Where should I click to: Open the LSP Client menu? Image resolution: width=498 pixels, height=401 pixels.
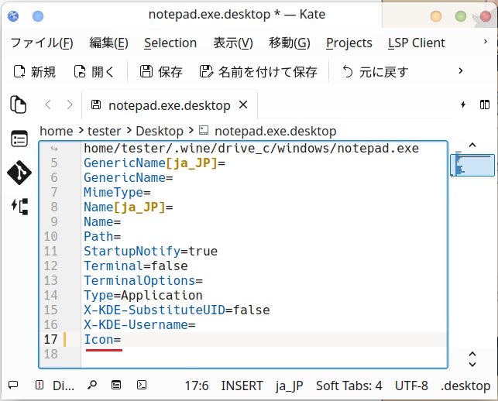point(416,43)
